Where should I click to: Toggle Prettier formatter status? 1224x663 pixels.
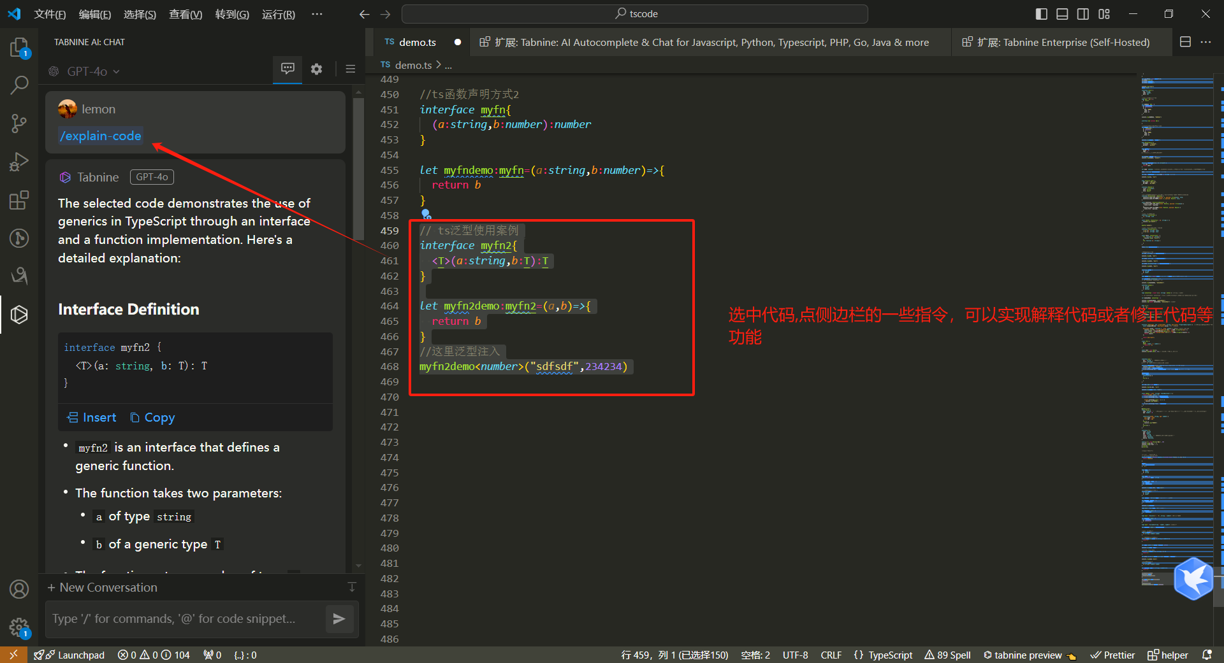coord(1112,655)
